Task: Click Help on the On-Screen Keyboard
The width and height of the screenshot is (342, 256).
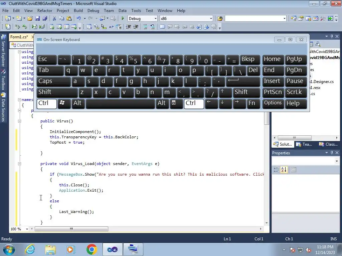Action: [296, 103]
